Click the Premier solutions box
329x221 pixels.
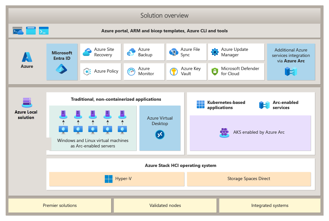59,205
